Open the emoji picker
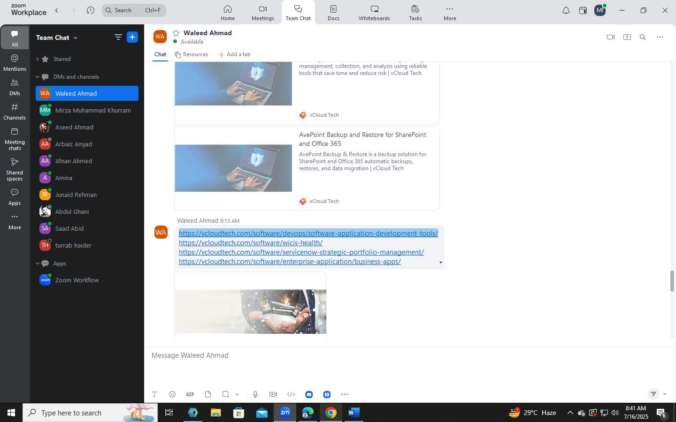The image size is (676, 422). tap(172, 394)
